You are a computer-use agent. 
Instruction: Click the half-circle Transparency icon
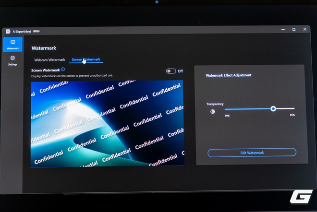[212, 111]
